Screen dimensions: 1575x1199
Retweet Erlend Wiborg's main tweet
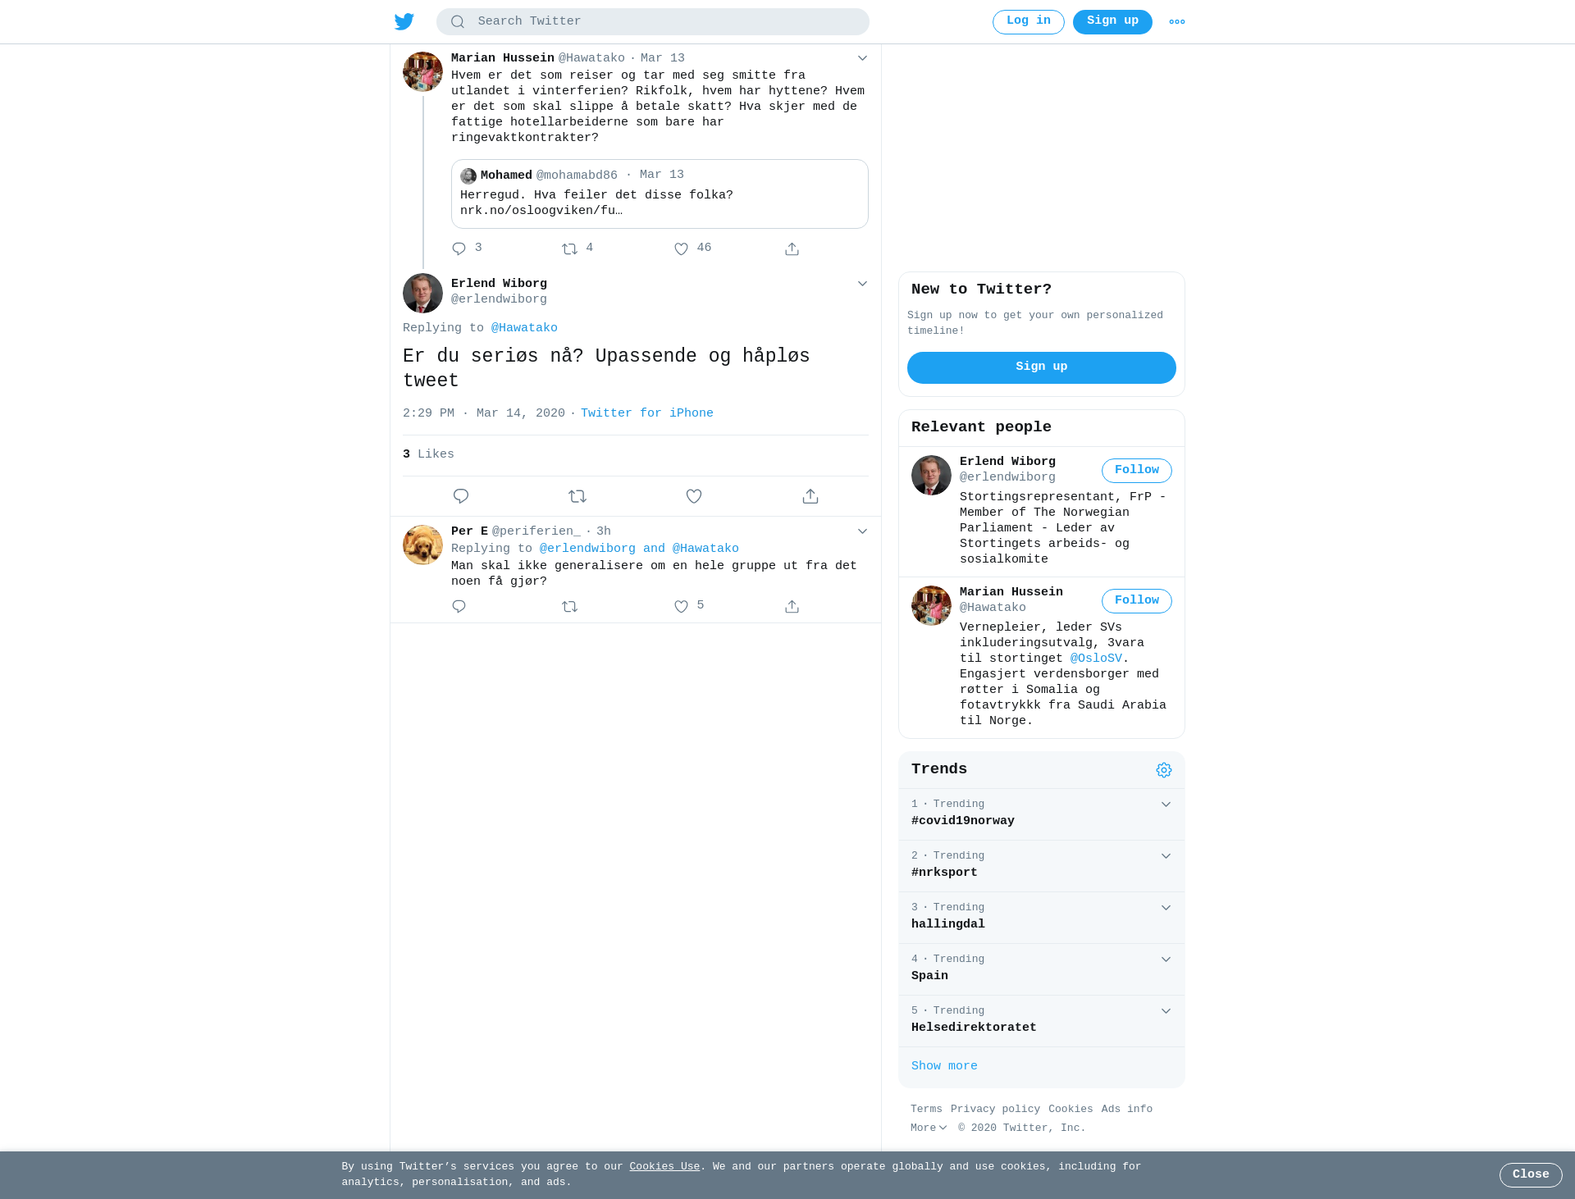(577, 496)
